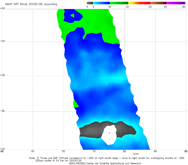188x165 pixels.
Task: Click the color bar label '5'
Action: (93, 7)
